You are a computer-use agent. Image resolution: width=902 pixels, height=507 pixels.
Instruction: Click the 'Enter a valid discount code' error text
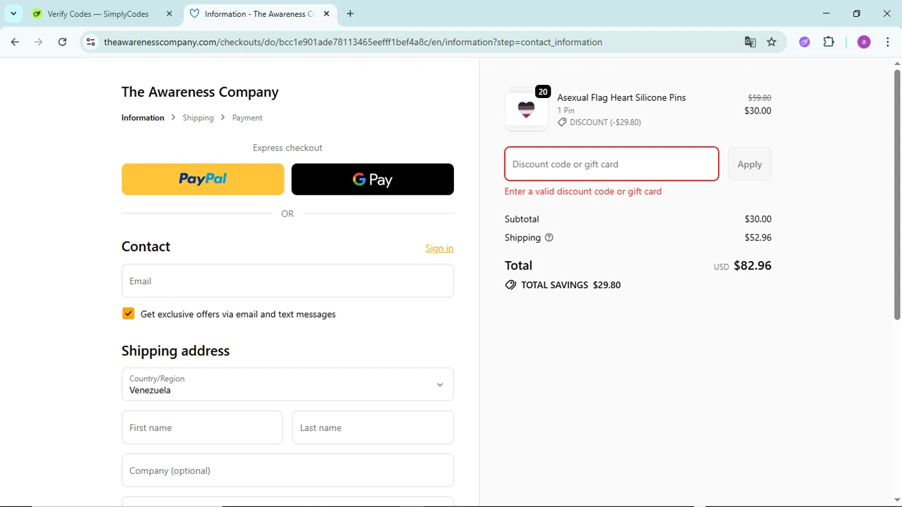pos(583,191)
